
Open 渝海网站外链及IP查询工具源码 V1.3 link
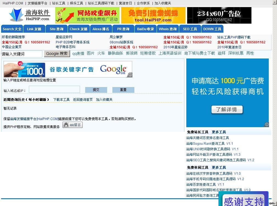(x=214, y=154)
